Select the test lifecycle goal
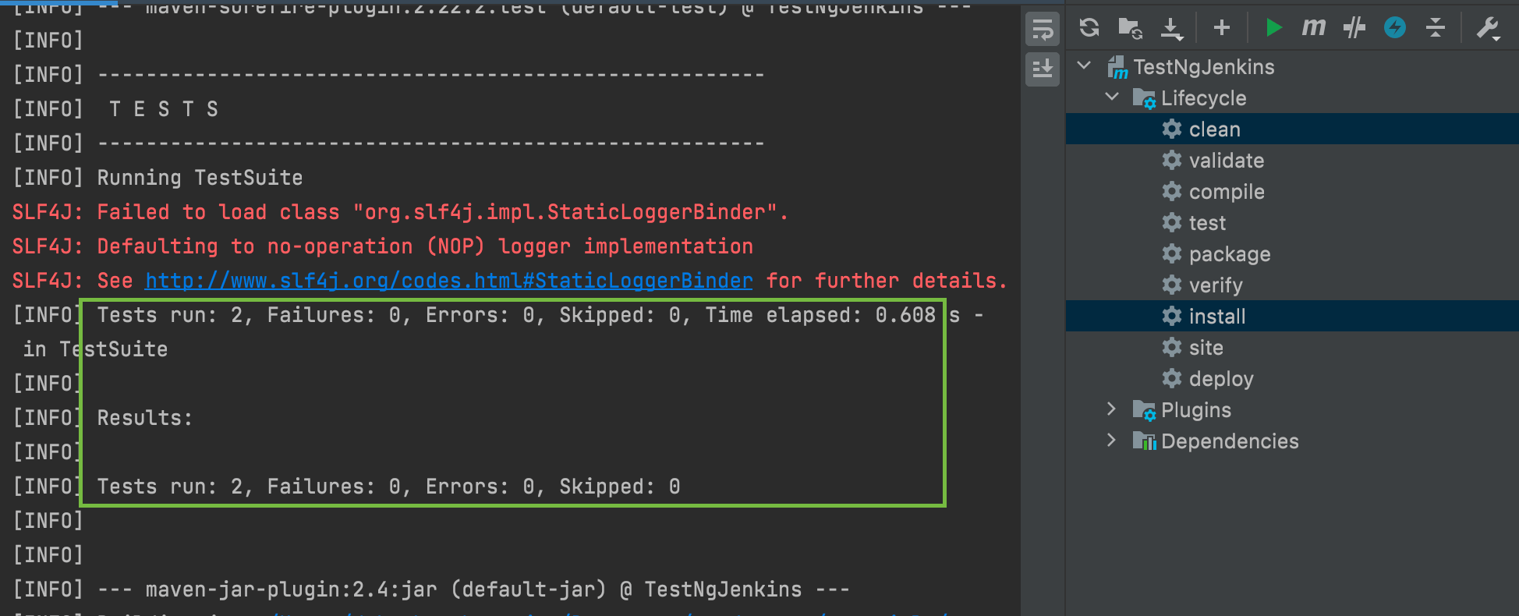Viewport: 1519px width, 616px height. (1292, 222)
